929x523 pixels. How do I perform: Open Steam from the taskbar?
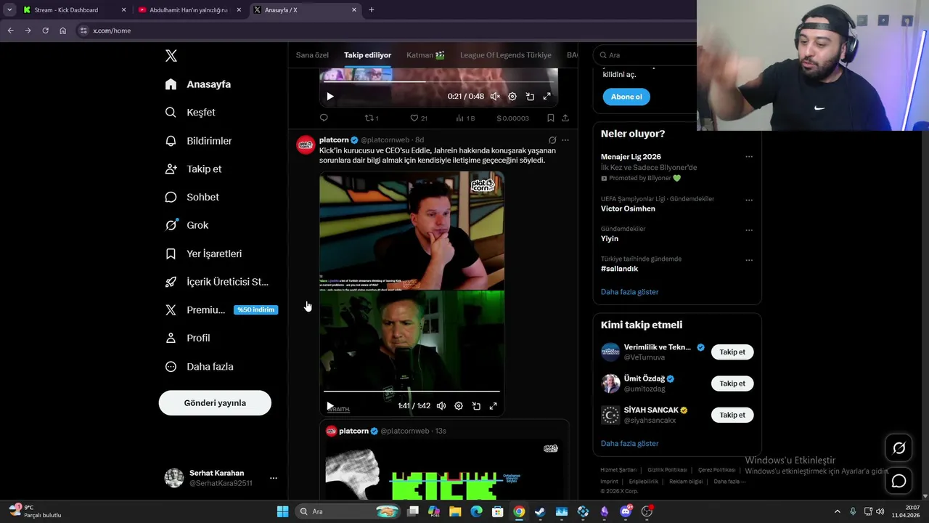pyautogui.click(x=540, y=511)
